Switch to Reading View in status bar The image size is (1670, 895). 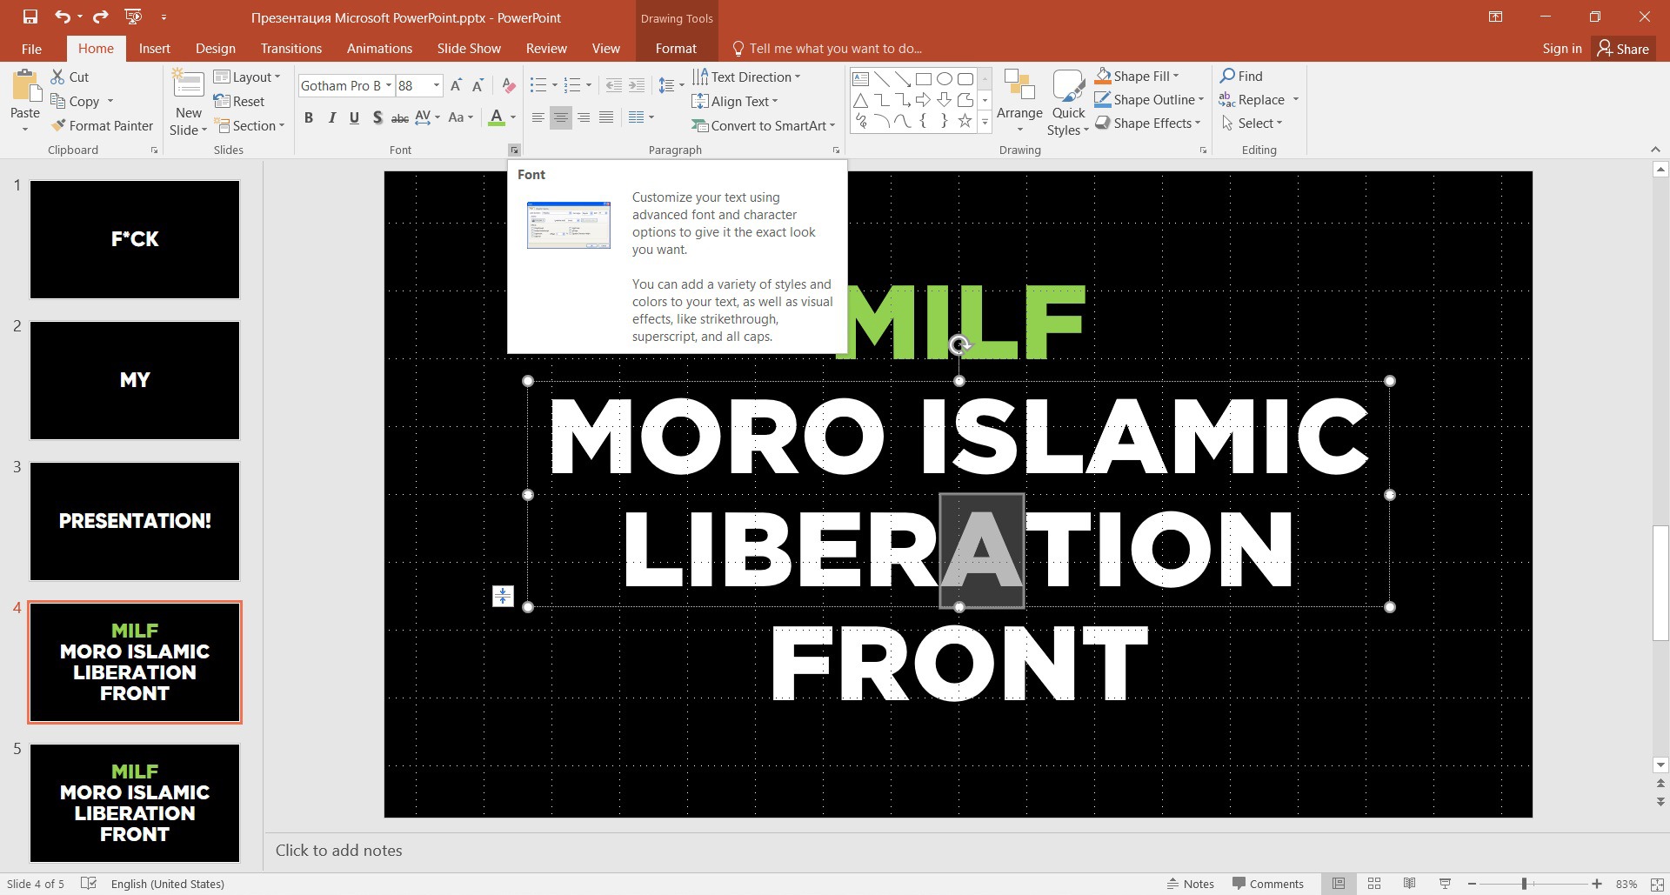tap(1409, 884)
